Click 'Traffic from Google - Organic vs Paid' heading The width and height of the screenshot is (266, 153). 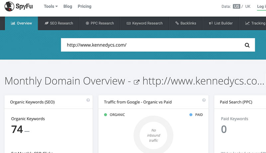tap(138, 102)
